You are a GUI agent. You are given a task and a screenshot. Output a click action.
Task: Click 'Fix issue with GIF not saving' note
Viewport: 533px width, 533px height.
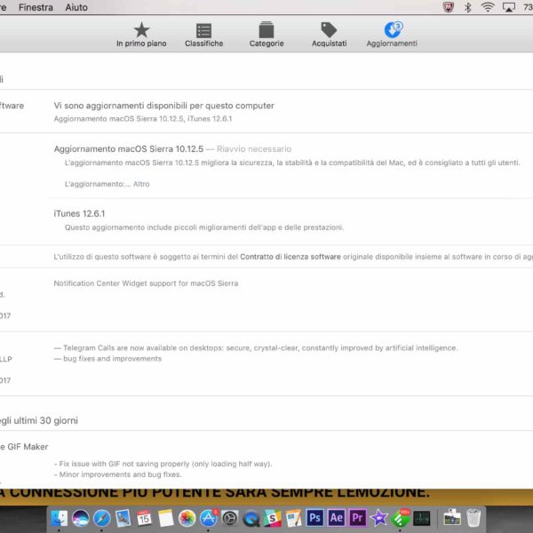tap(163, 464)
